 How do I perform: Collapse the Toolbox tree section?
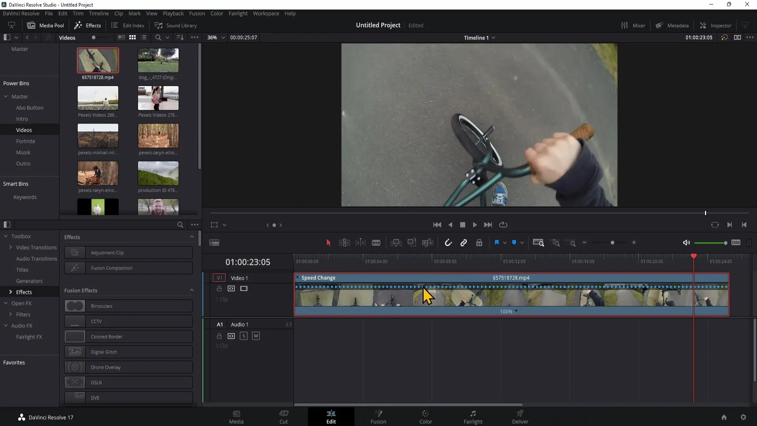pos(6,236)
